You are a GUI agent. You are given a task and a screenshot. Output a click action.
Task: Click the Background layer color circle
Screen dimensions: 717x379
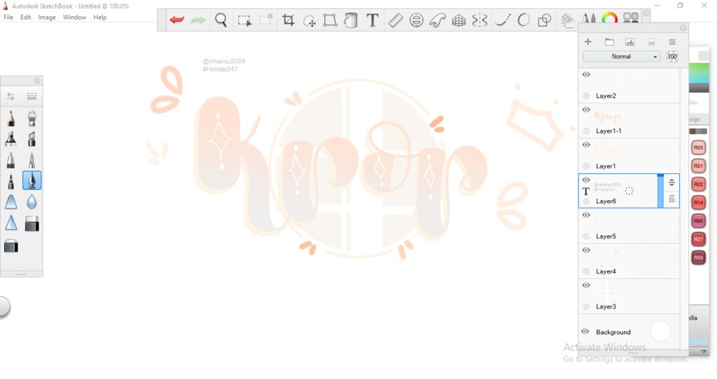[x=660, y=331]
